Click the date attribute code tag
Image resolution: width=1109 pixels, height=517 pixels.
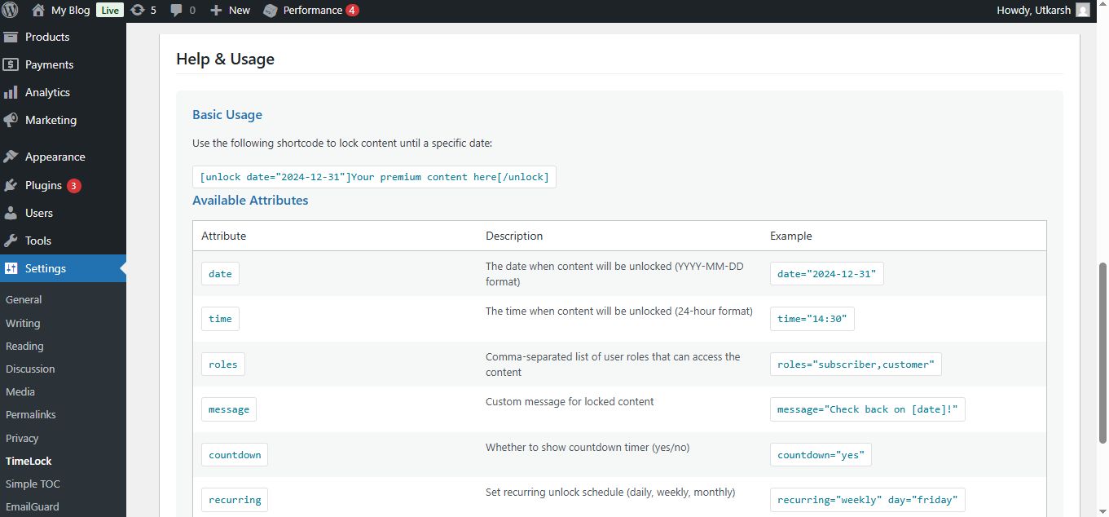tap(220, 274)
